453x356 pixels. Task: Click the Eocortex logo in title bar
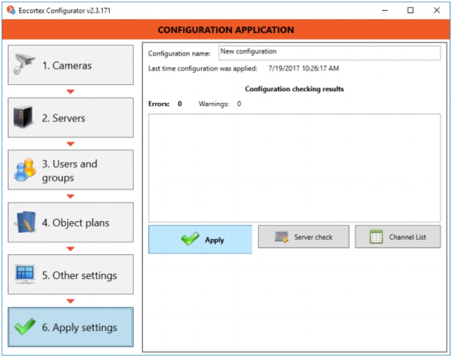pyautogui.click(x=10, y=10)
